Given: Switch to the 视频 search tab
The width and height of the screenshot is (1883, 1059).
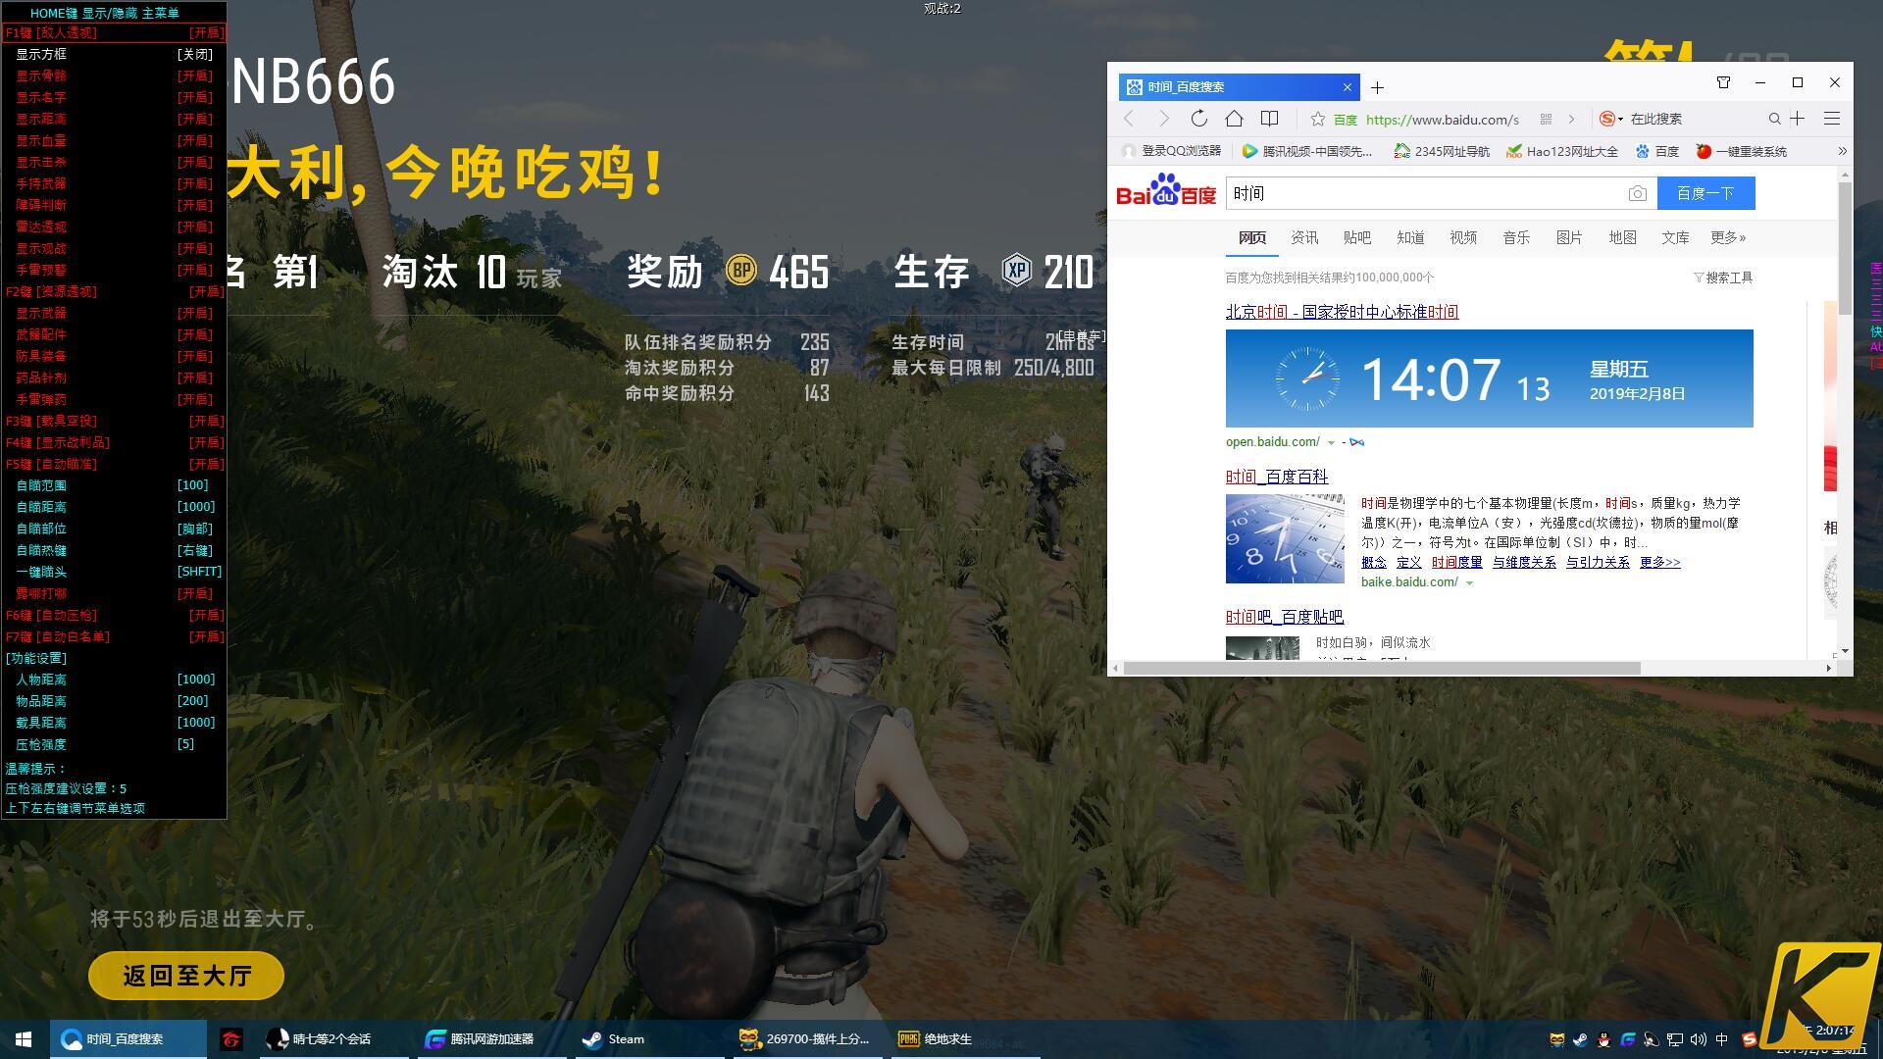Looking at the screenshot, I should pos(1463,238).
